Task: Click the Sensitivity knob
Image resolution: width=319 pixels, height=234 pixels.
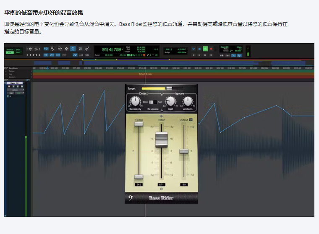Action: (135, 101)
